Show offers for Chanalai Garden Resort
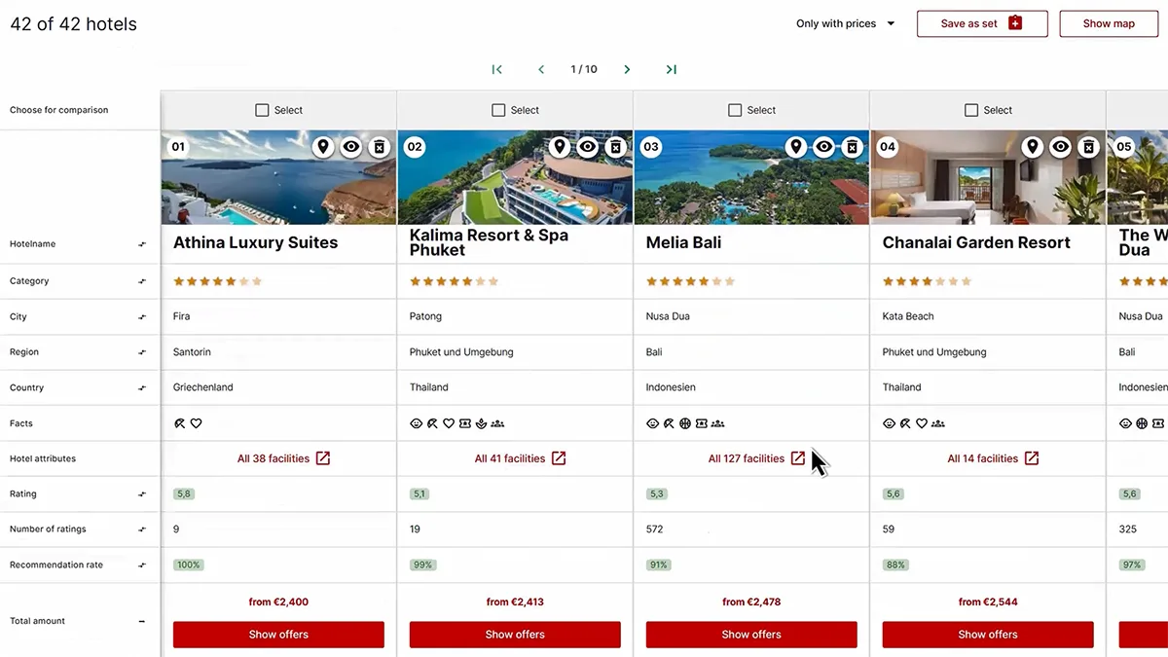This screenshot has width=1168, height=657. point(988,635)
